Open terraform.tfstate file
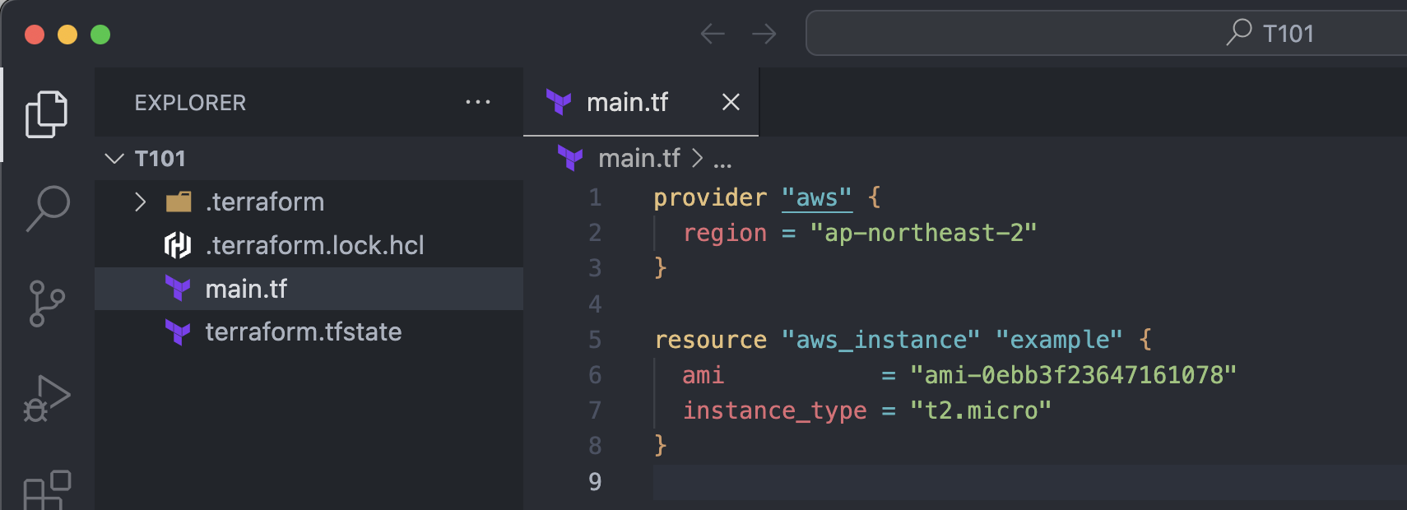This screenshot has width=1407, height=510. pos(309,331)
